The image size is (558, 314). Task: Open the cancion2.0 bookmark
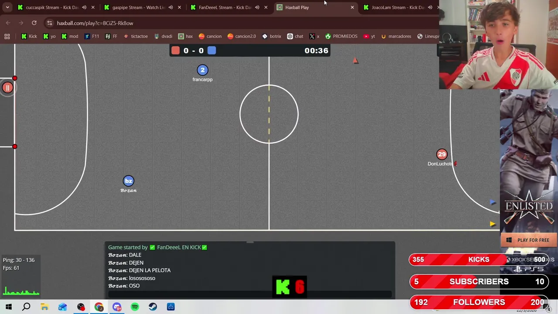(242, 36)
